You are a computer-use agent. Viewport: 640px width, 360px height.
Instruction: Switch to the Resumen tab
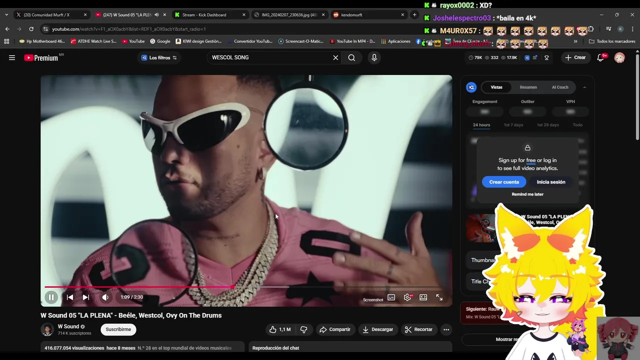click(528, 87)
